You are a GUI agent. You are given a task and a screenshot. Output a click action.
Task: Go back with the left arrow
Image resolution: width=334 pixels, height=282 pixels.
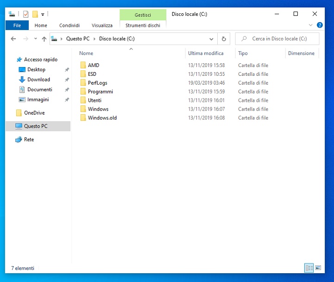point(13,39)
